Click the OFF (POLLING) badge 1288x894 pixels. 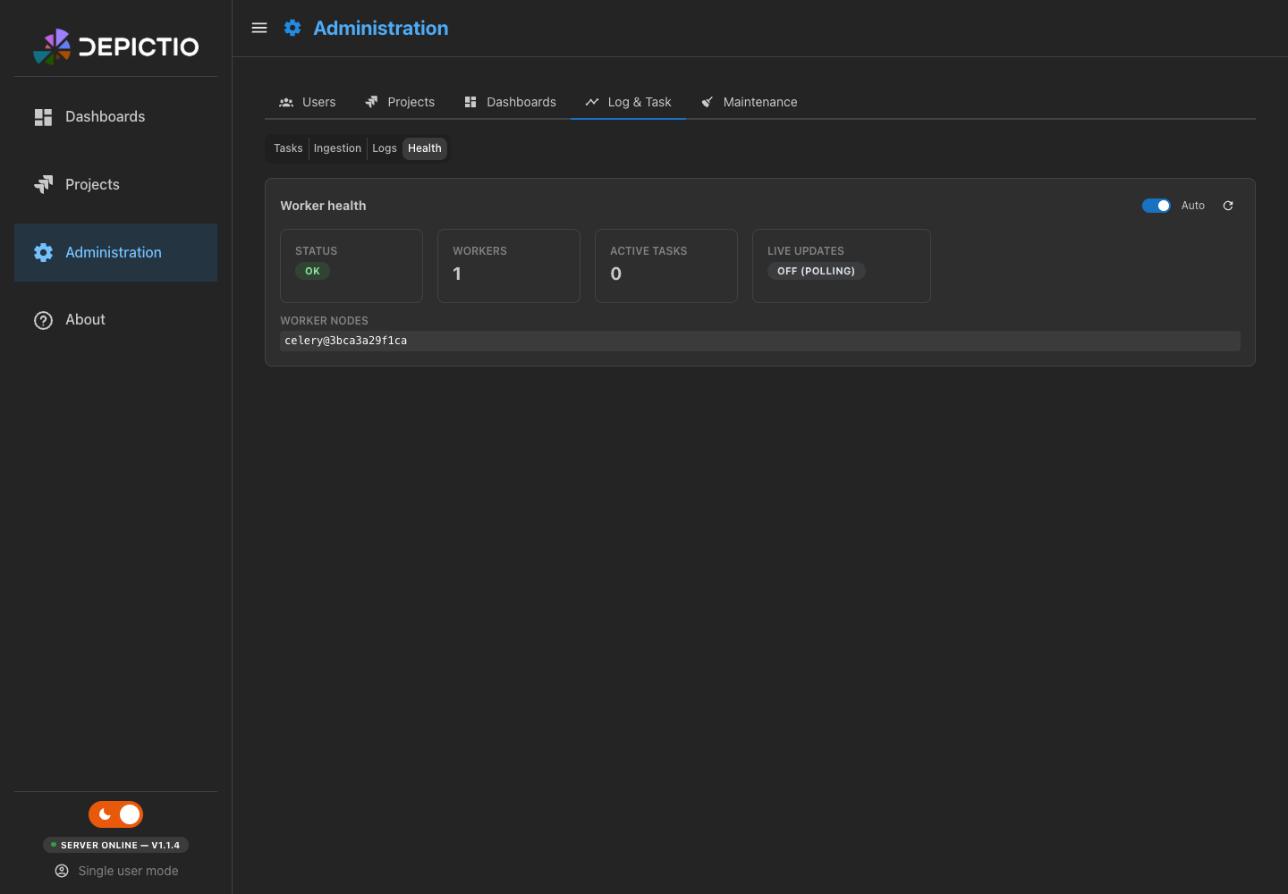[x=816, y=271]
